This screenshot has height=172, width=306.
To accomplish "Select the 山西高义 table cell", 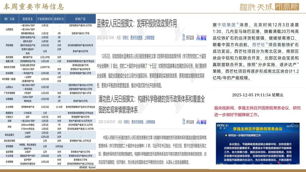I will (x=9, y=87).
